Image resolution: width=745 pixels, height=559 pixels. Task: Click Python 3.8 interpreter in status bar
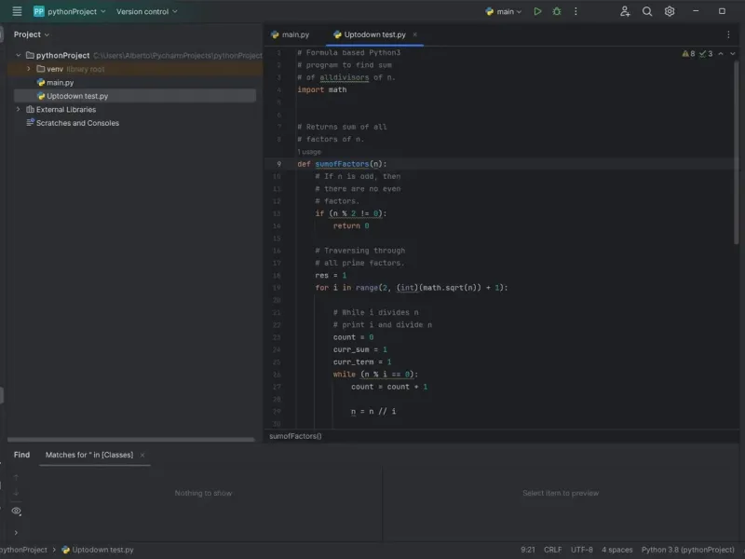pos(688,550)
